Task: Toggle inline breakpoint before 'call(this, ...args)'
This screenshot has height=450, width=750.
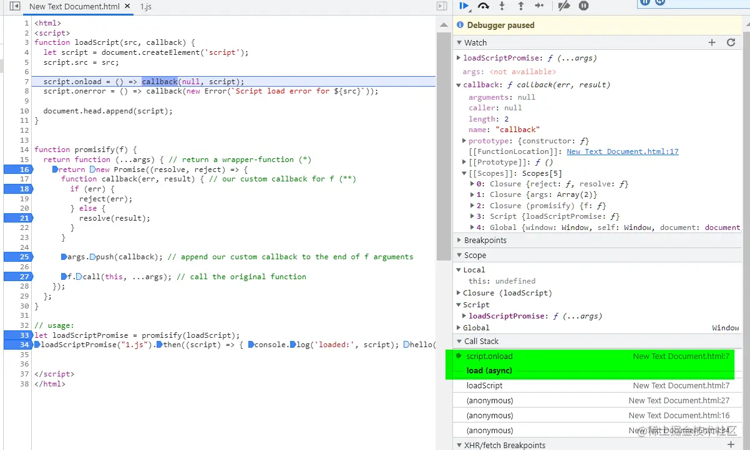Action: click(x=79, y=277)
